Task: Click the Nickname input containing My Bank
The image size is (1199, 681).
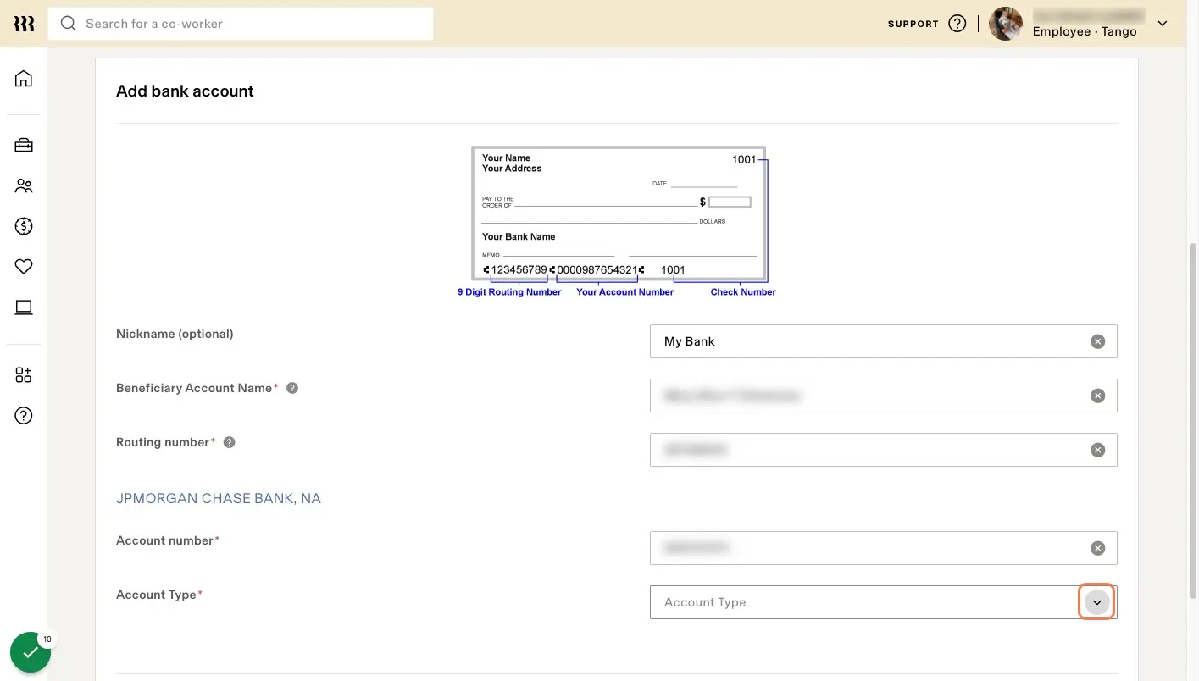Action: 883,341
